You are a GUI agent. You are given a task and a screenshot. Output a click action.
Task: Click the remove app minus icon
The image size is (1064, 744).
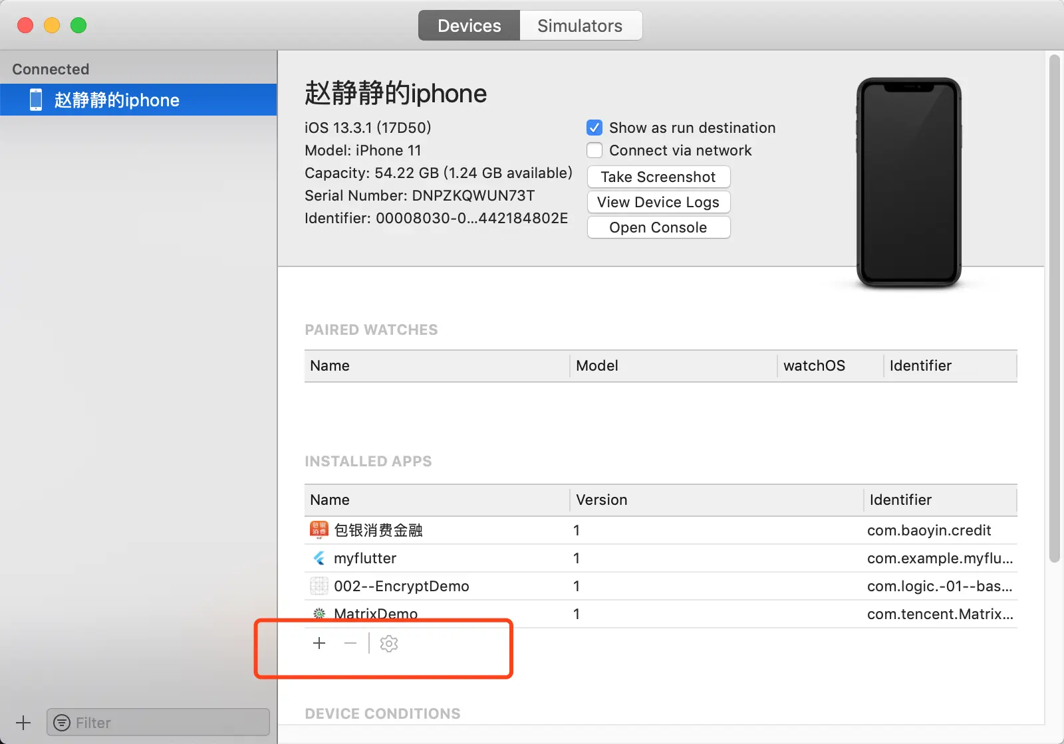tap(350, 643)
